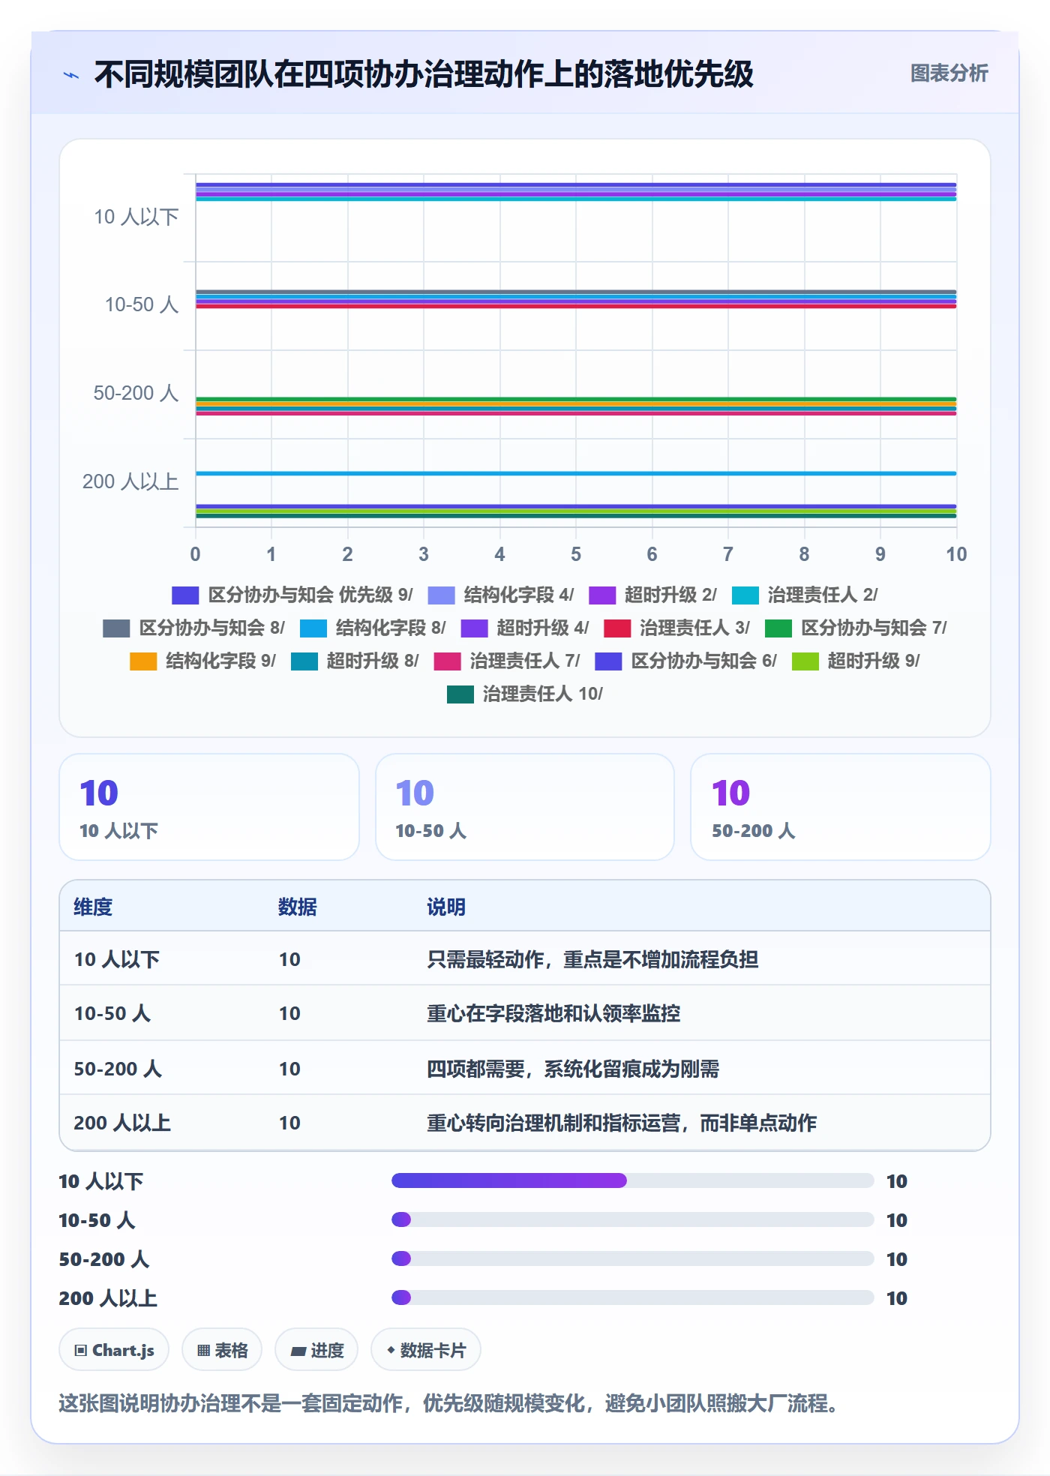
Task: Click the 图表分析 label
Action: click(949, 73)
